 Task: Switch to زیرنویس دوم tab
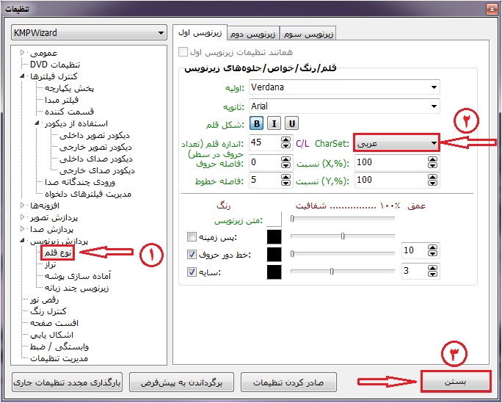[x=253, y=35]
